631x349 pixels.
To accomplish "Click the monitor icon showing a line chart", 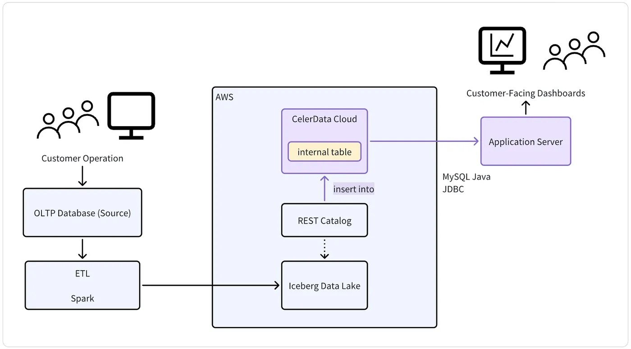I will (503, 51).
